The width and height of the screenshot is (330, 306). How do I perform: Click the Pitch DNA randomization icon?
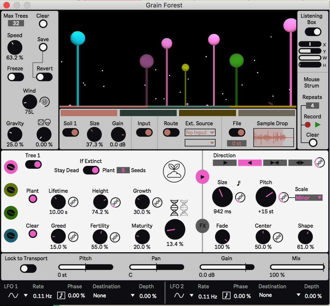point(283,197)
